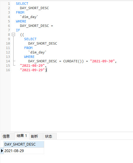This screenshot has width=133, height=163.
Task: Click the string "2021-09-29" on line 16
Action: [32, 70]
